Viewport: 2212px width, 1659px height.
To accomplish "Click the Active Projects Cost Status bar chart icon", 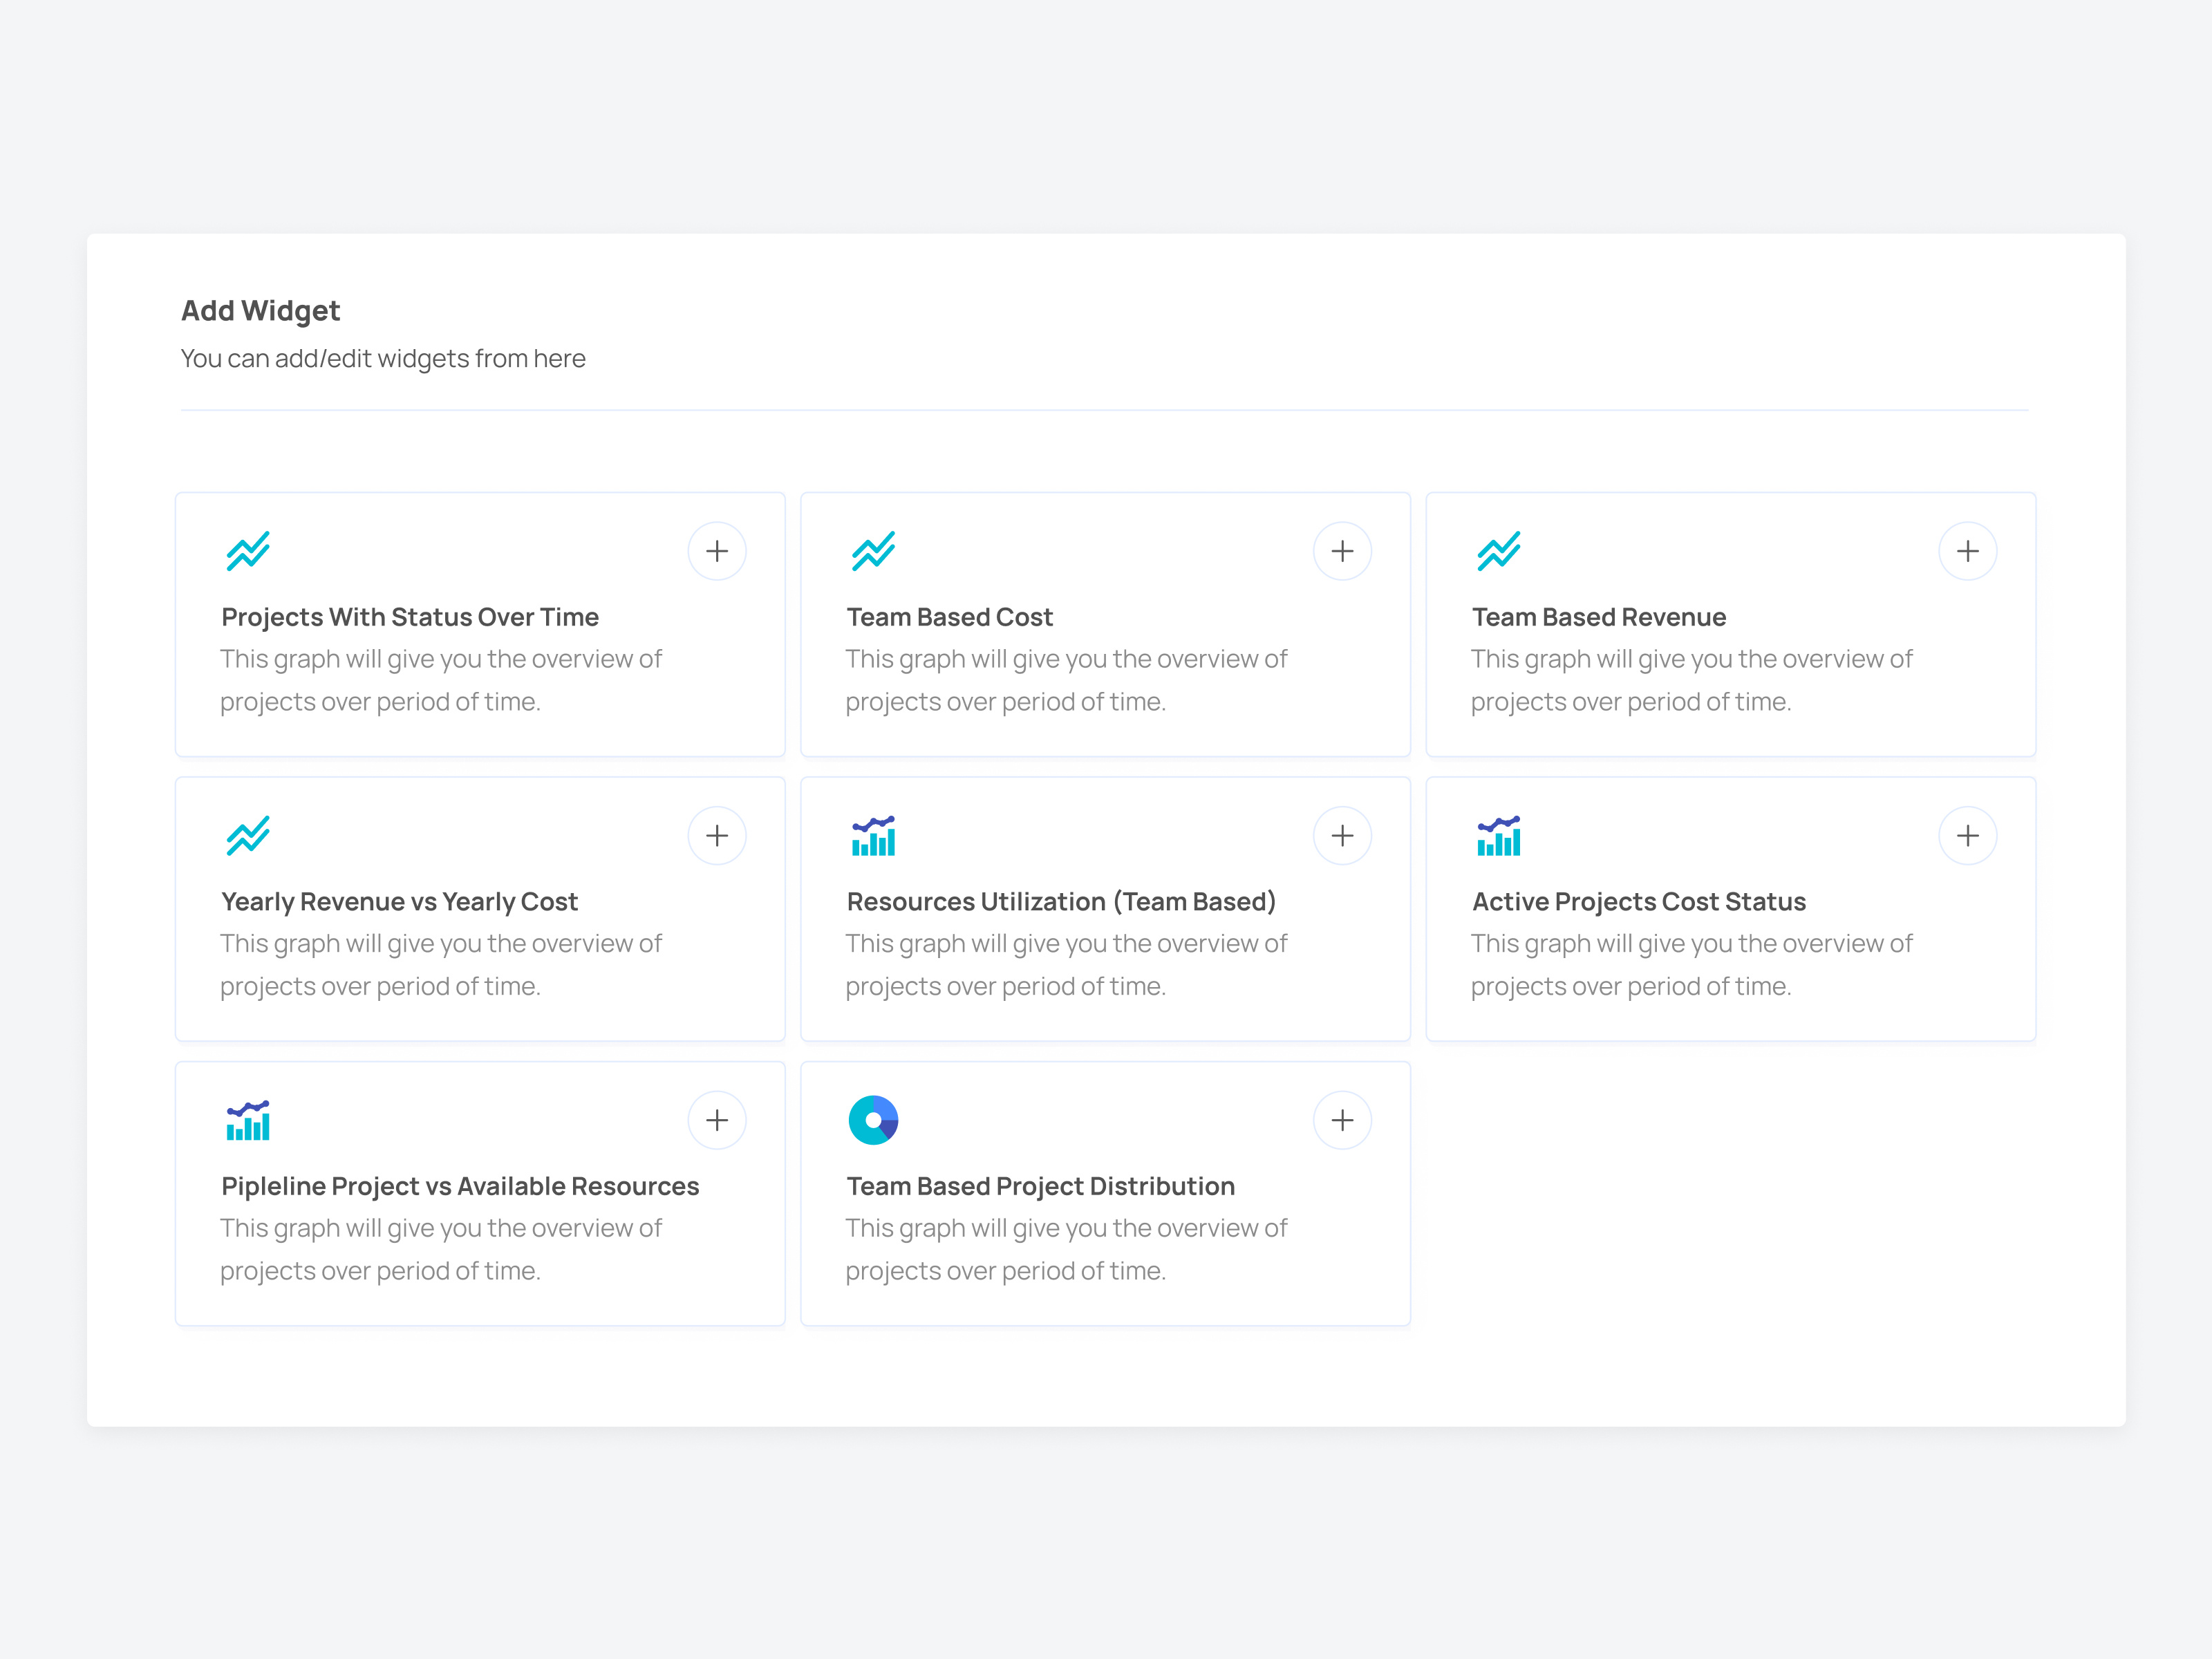I will point(1497,835).
